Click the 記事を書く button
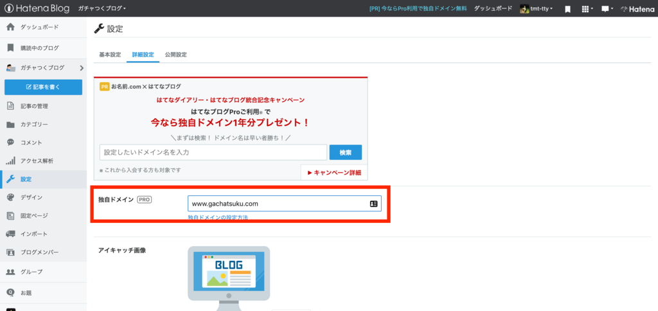Screen dimensions: 658x311 point(43,87)
